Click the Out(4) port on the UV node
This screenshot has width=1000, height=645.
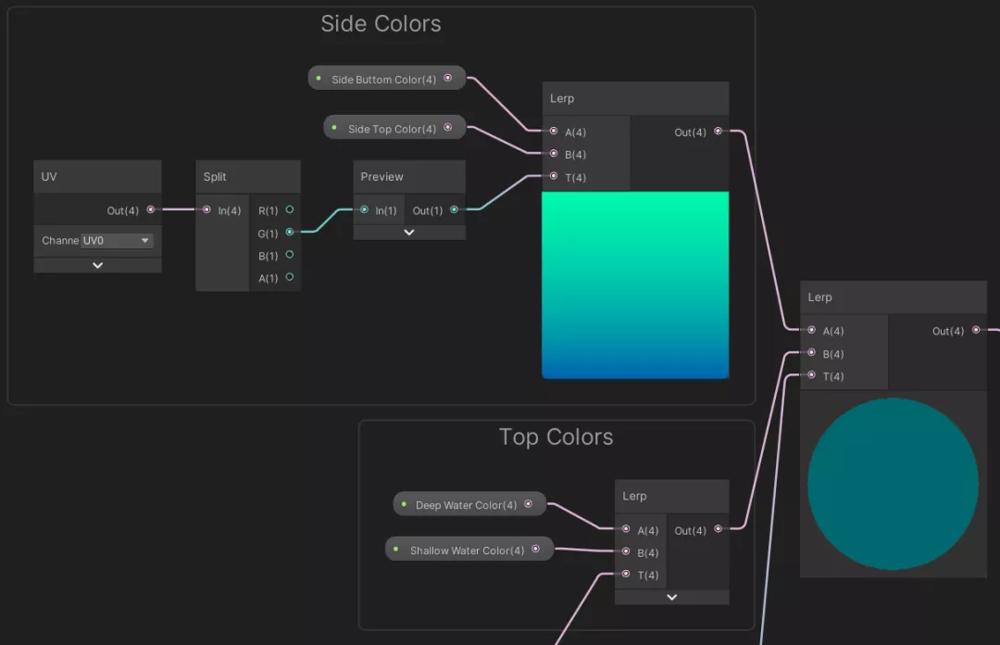[151, 210]
